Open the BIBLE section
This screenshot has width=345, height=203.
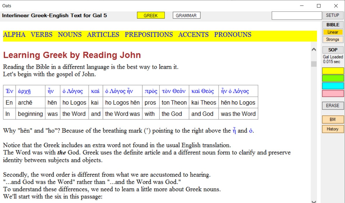[x=333, y=24]
